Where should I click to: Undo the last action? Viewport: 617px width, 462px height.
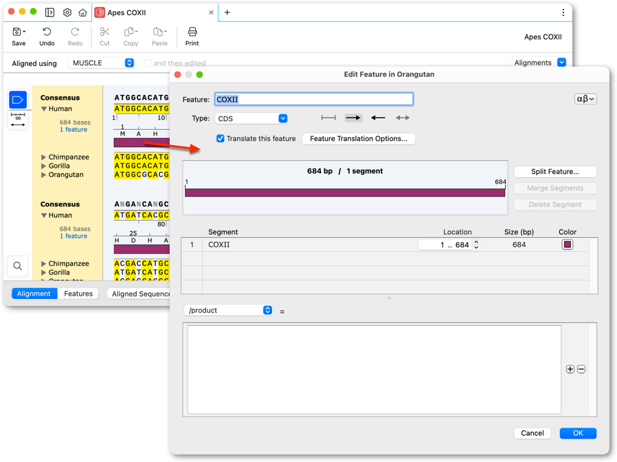(x=47, y=36)
